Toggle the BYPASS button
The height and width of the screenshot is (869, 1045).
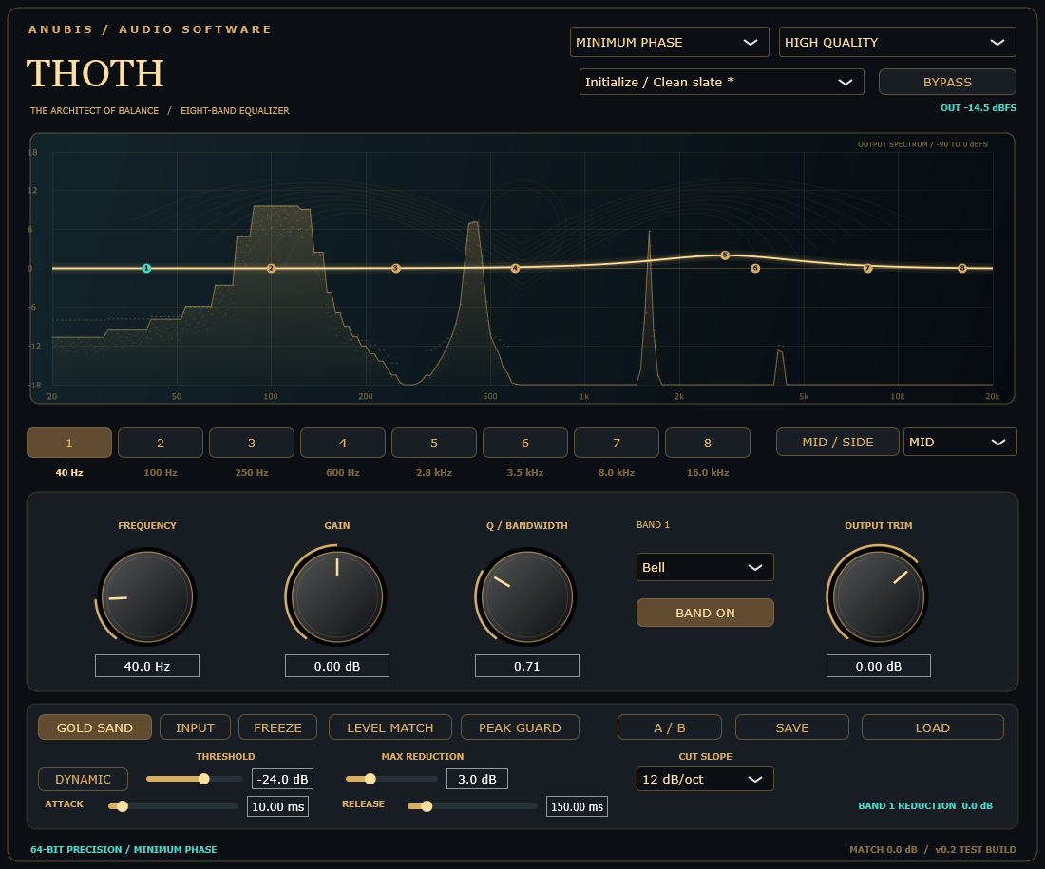point(947,82)
